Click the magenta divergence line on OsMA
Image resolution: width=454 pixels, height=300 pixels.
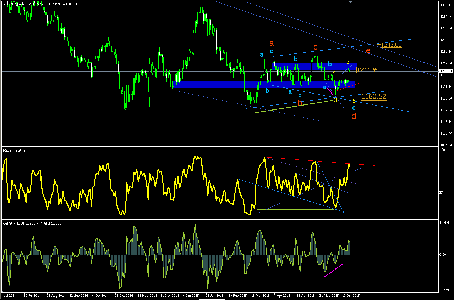pyautogui.click(x=334, y=271)
